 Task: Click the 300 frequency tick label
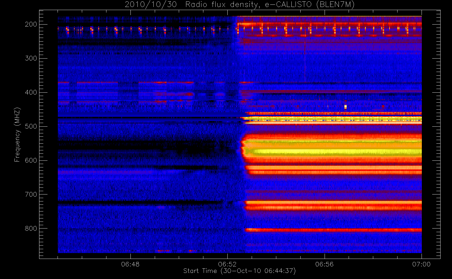pos(31,58)
